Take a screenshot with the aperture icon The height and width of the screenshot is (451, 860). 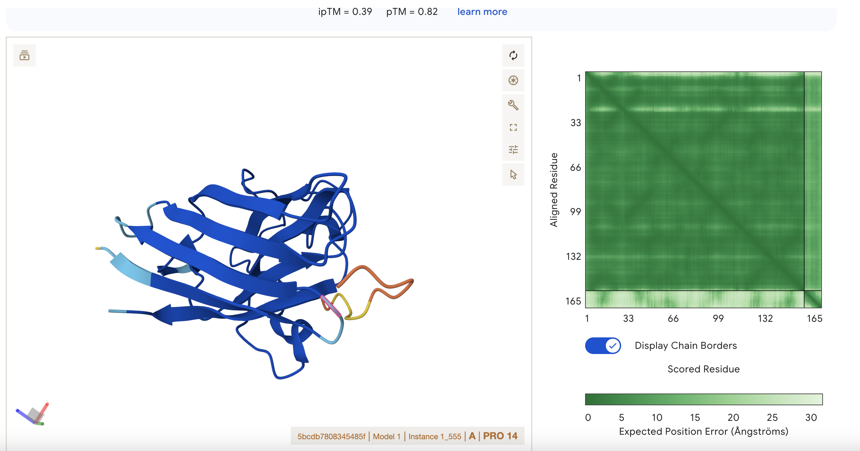point(513,80)
